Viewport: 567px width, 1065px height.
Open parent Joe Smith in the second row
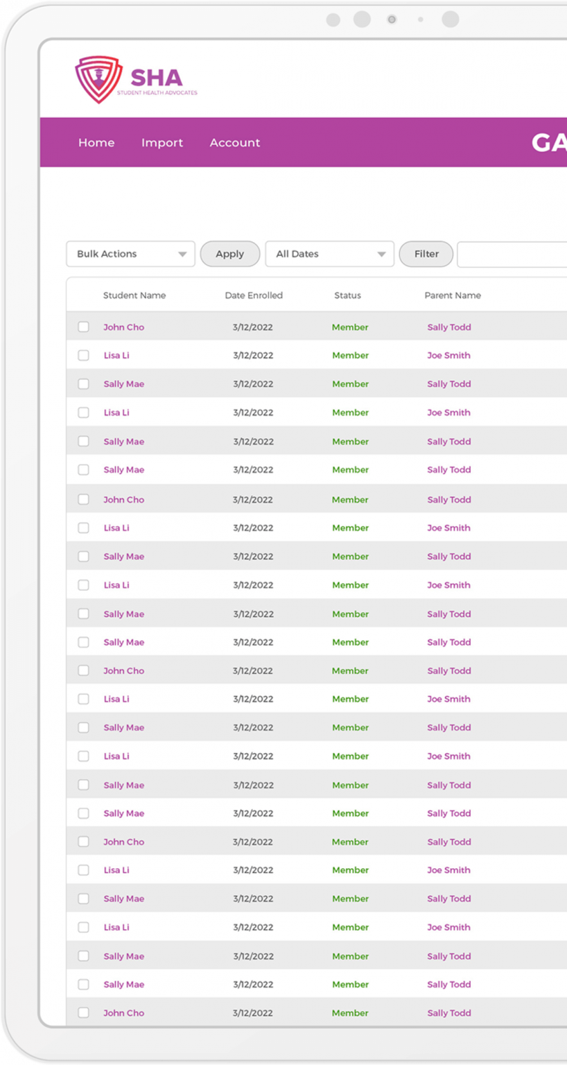coord(448,356)
